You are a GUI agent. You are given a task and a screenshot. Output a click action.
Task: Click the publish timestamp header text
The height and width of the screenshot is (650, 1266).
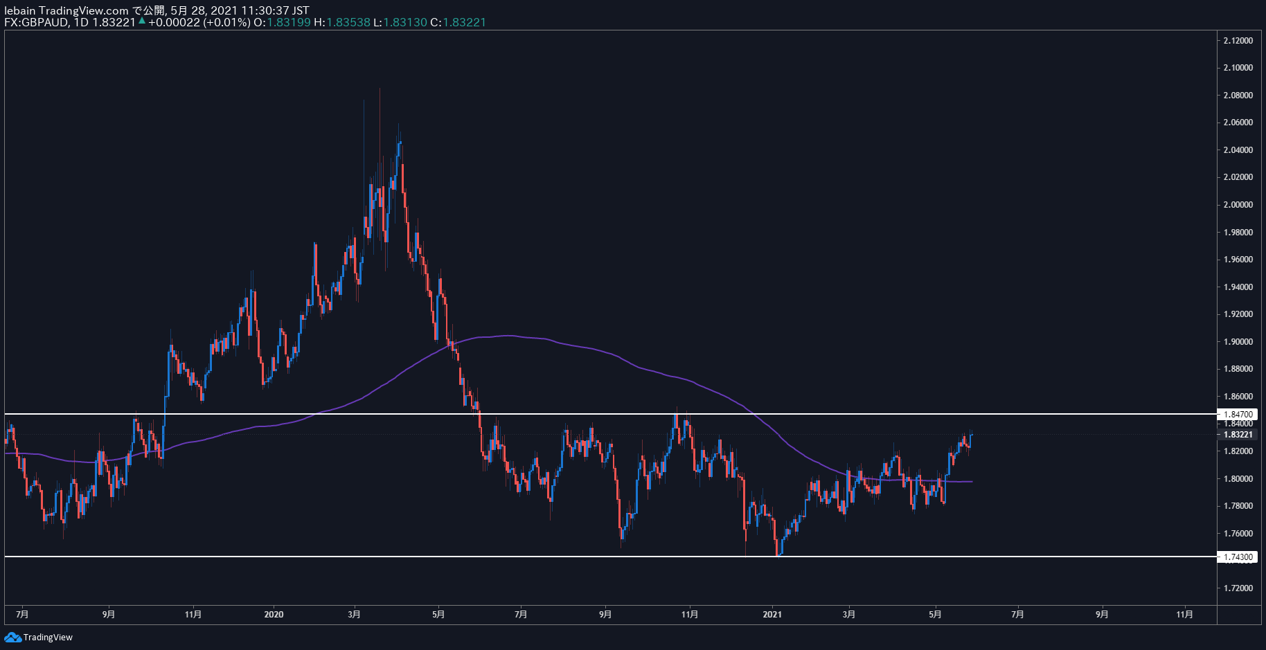click(157, 10)
